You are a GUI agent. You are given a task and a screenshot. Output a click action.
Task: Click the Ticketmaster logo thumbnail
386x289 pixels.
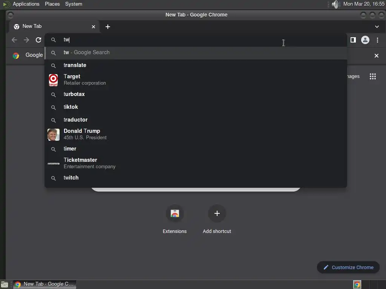coord(54,164)
